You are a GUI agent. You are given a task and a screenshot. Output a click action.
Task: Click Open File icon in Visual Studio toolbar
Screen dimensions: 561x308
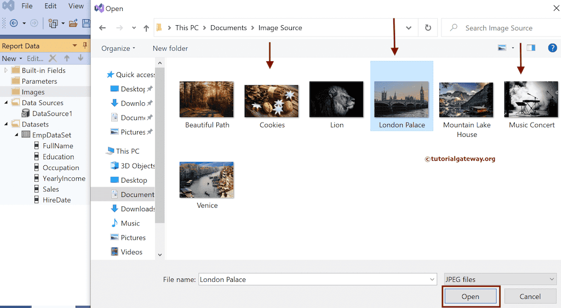coord(73,24)
